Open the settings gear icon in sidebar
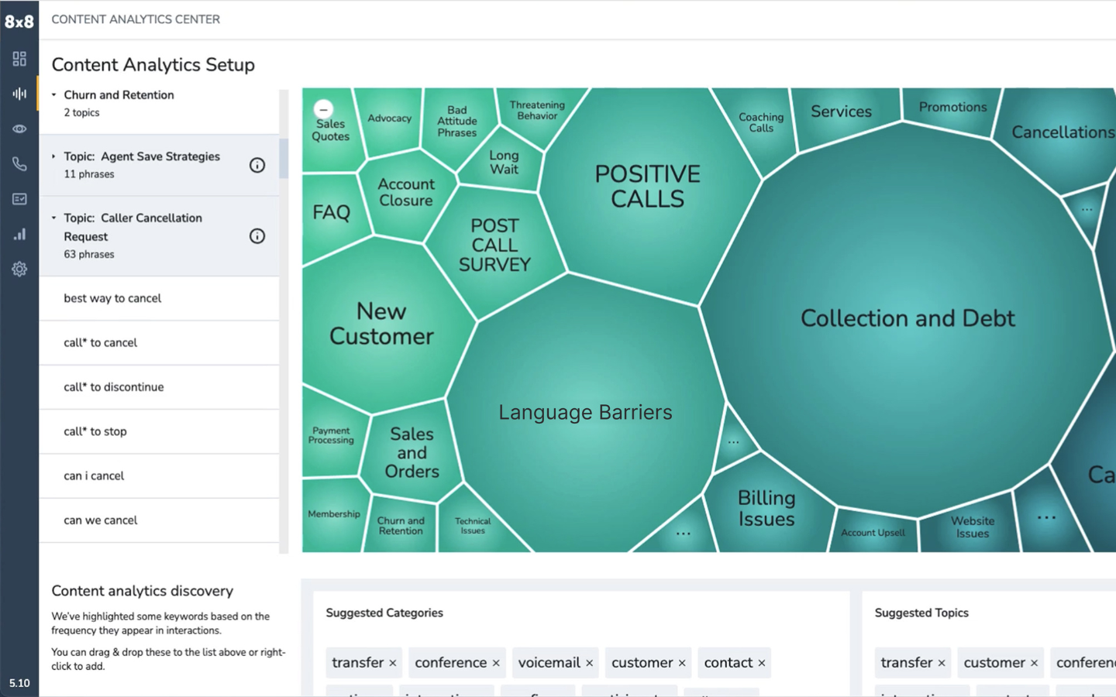Viewport: 1116px width, 697px height. [x=19, y=269]
